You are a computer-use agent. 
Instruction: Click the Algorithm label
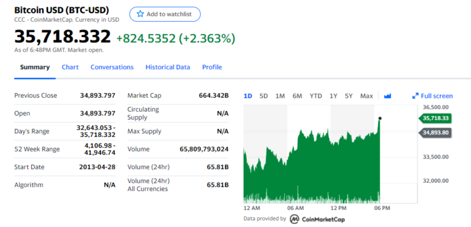pos(29,185)
